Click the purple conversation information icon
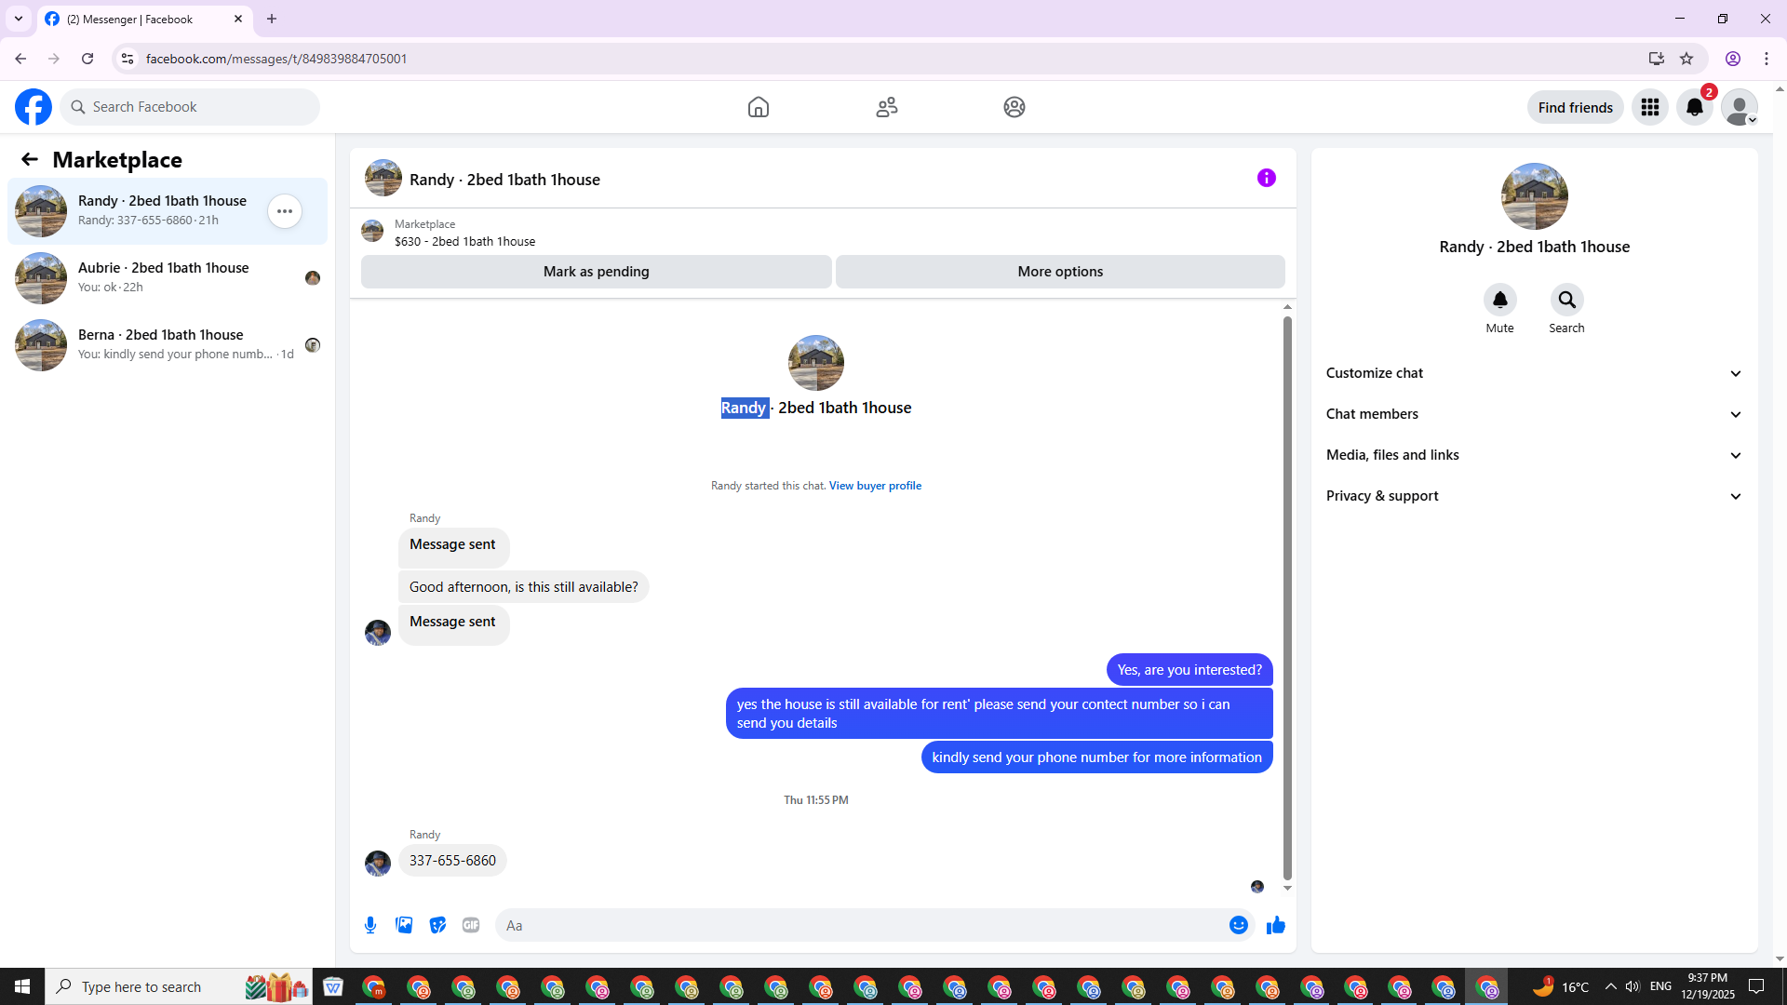1787x1005 pixels. click(x=1266, y=178)
